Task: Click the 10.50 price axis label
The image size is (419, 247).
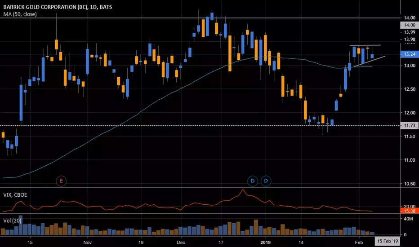Action: [410, 184]
